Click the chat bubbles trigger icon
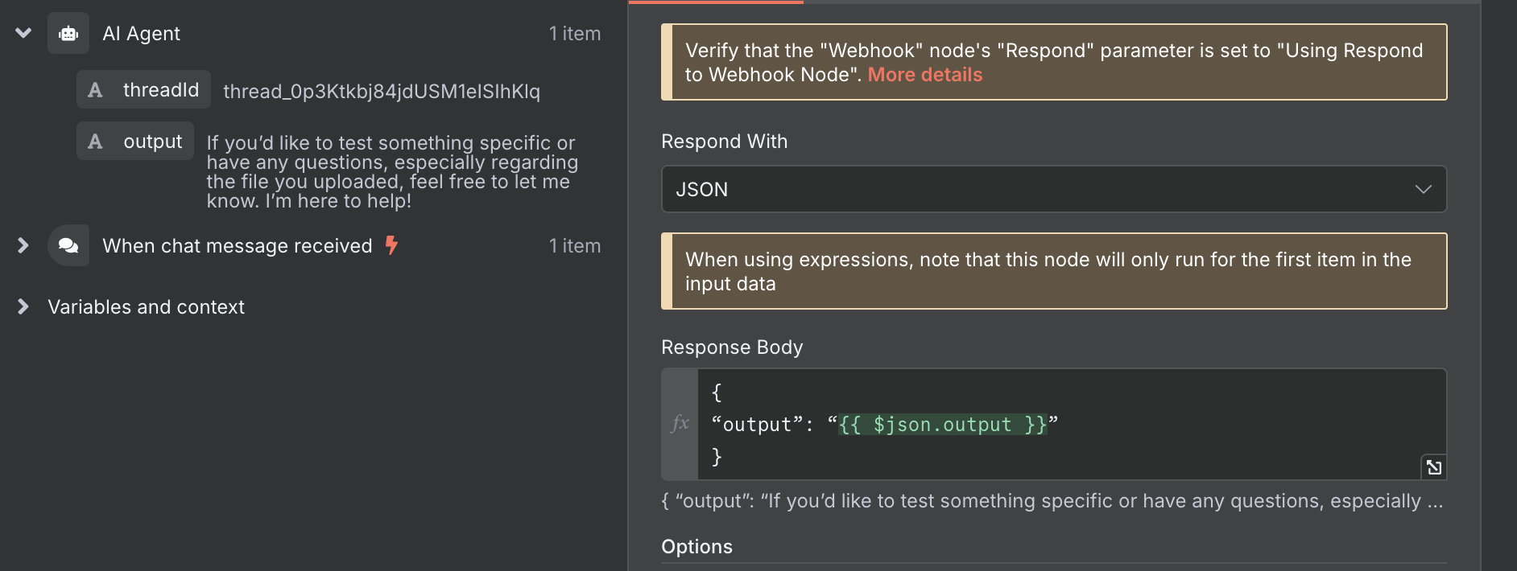This screenshot has height=571, width=1517. click(x=68, y=246)
